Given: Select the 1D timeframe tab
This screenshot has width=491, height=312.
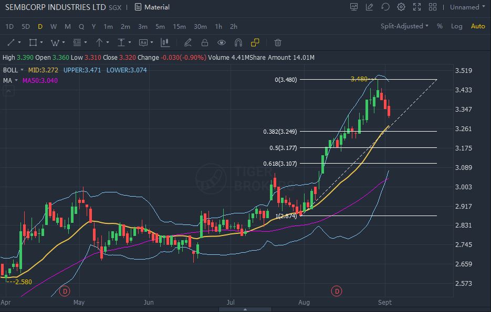Looking at the screenshot, I should pyautogui.click(x=9, y=27).
